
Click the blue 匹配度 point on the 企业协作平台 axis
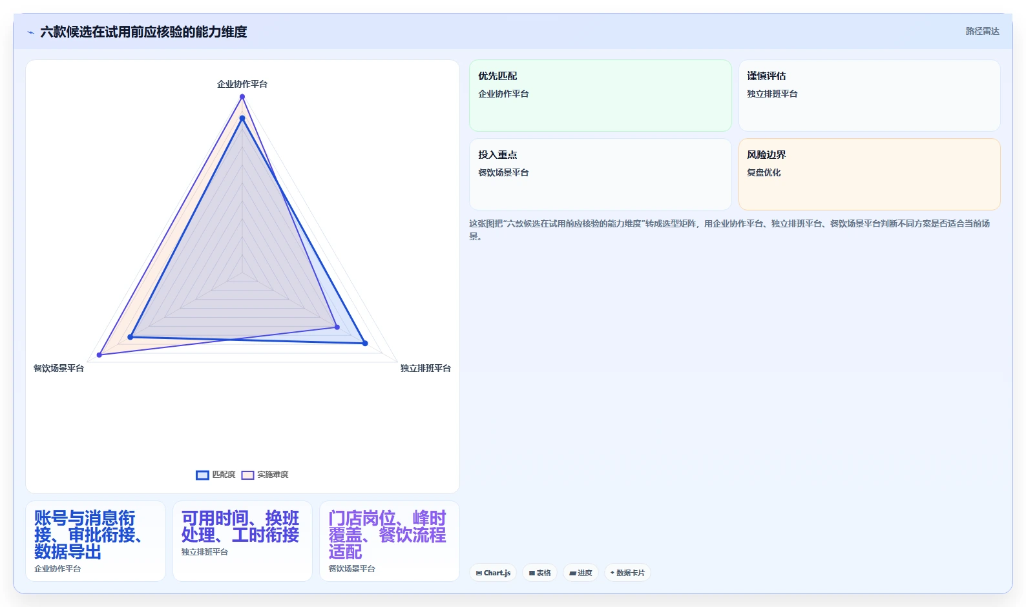pyautogui.click(x=242, y=118)
